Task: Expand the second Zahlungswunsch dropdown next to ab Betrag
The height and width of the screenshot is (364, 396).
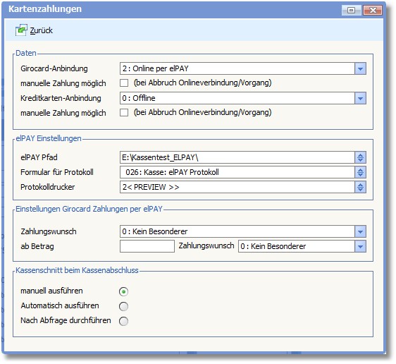Action: [x=360, y=246]
